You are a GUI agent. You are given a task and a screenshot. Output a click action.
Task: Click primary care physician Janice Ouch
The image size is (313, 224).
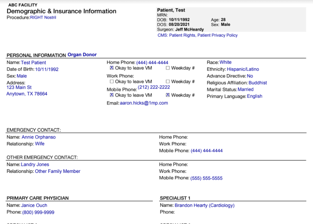tap(34, 205)
